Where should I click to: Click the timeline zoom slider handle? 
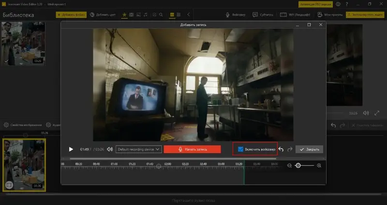[x=298, y=166]
